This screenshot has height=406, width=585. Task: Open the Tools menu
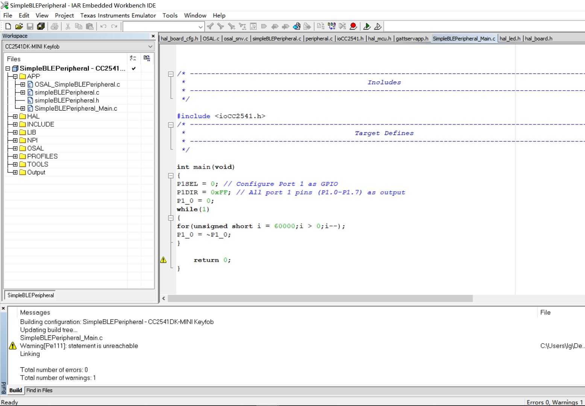pos(170,15)
